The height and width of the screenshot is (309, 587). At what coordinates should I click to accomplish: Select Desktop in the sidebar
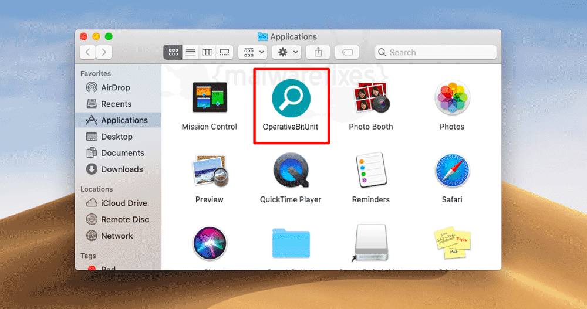coord(118,137)
